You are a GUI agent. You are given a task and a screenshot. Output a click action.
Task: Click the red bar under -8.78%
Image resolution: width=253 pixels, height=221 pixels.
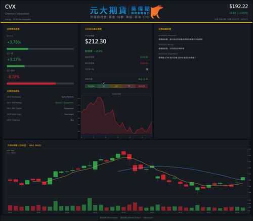[x=31, y=84]
